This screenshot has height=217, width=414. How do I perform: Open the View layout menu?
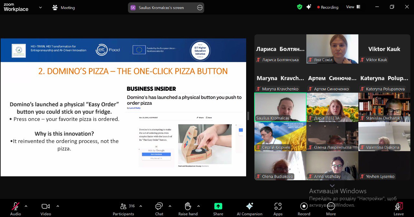pyautogui.click(x=353, y=7)
